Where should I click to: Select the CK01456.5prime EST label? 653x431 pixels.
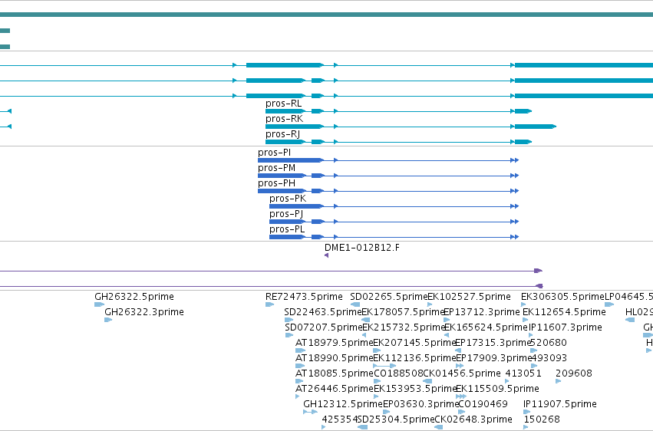(x=462, y=374)
